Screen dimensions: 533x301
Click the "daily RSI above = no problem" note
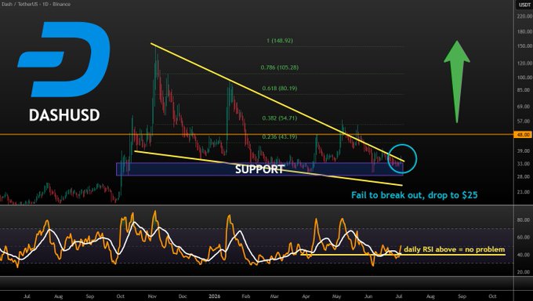[454, 249]
